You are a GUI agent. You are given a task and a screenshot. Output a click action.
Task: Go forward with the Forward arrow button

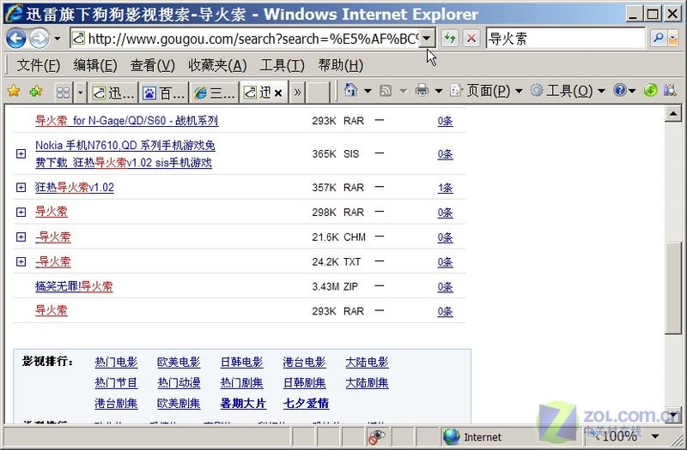(x=40, y=39)
